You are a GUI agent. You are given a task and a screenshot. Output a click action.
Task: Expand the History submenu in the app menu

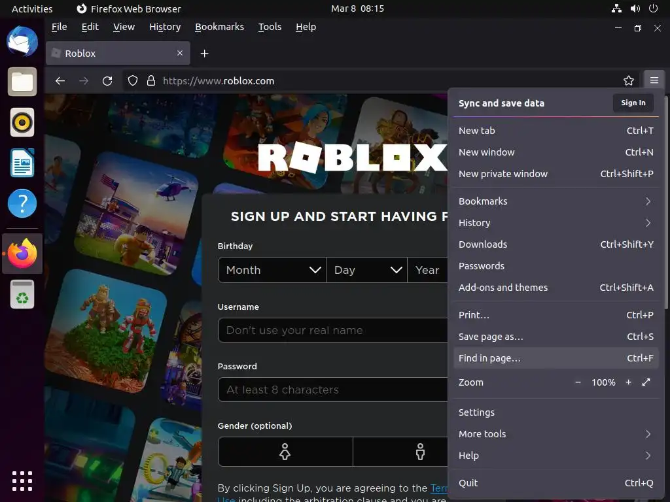[555, 223]
